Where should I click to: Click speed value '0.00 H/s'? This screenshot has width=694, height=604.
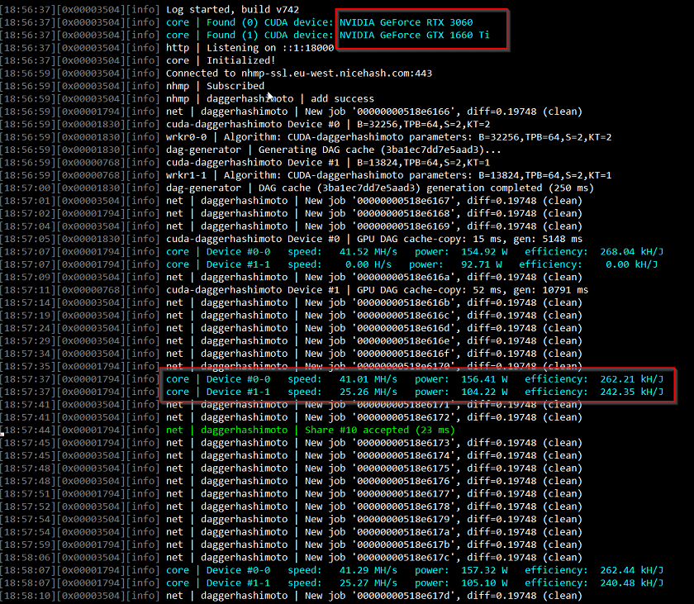coord(368,264)
